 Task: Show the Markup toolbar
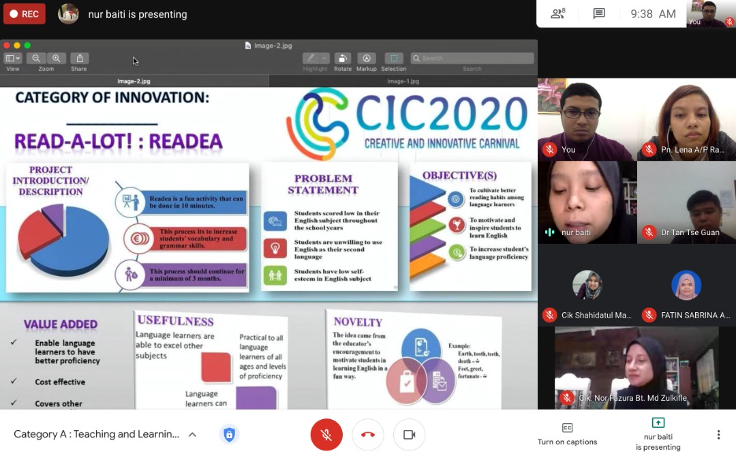(366, 58)
